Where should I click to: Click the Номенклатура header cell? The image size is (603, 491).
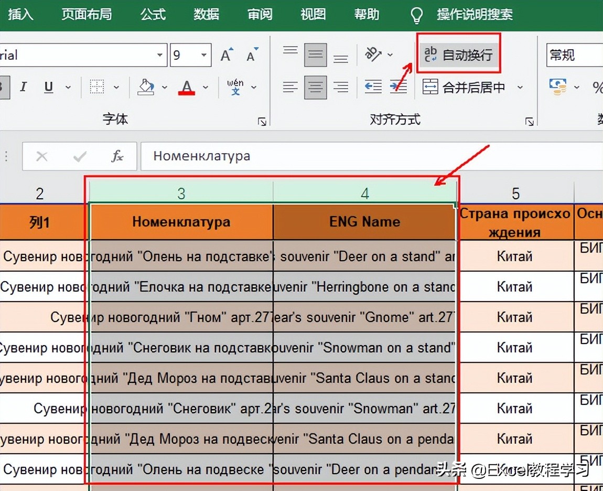pos(181,222)
